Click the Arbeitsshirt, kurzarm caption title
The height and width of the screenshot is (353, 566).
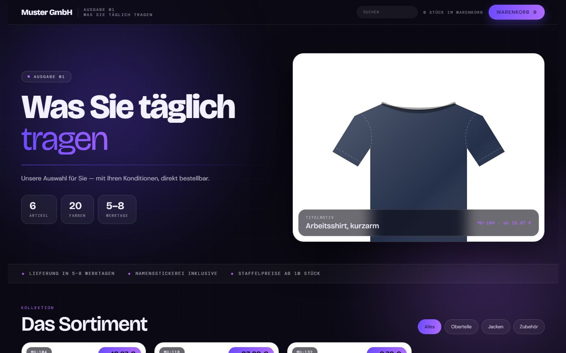click(342, 226)
